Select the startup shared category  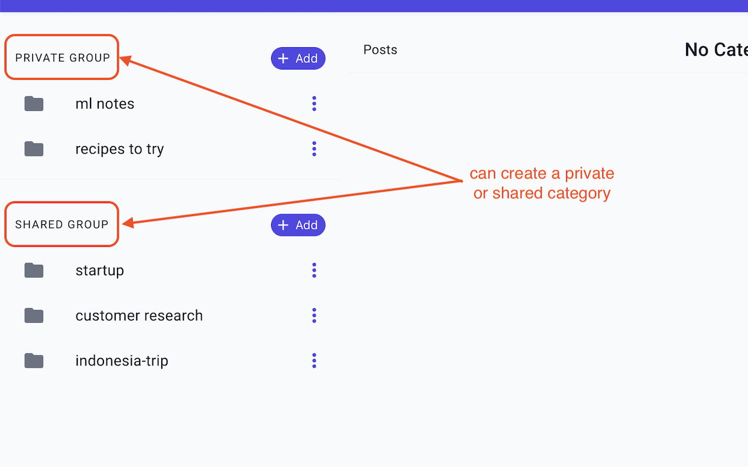tap(100, 270)
